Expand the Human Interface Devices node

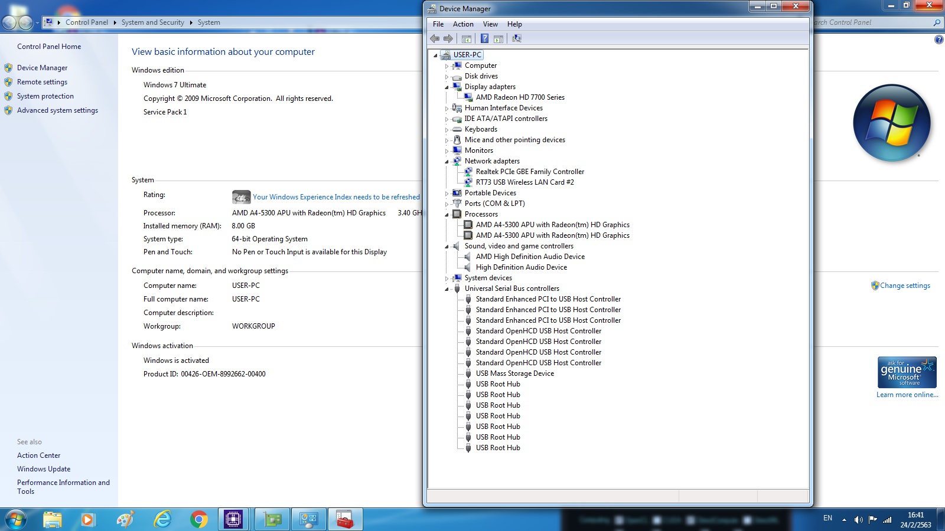click(447, 109)
